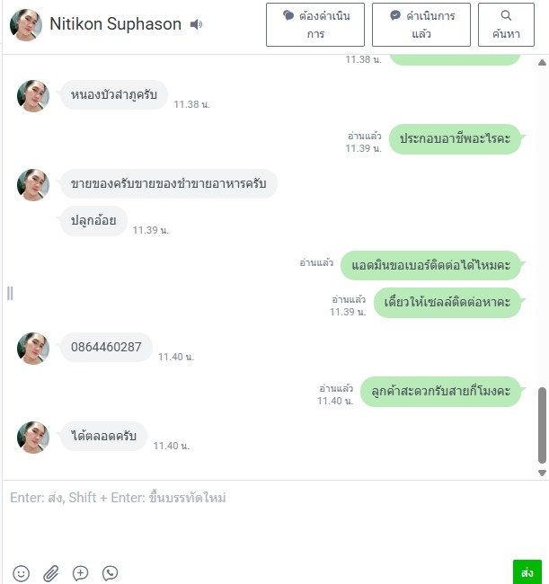Open the emoji picker smiley icon
The height and width of the screenshot is (584, 549).
point(22,573)
